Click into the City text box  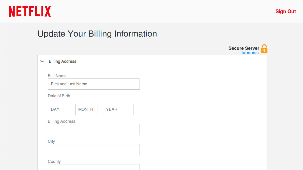click(x=94, y=150)
